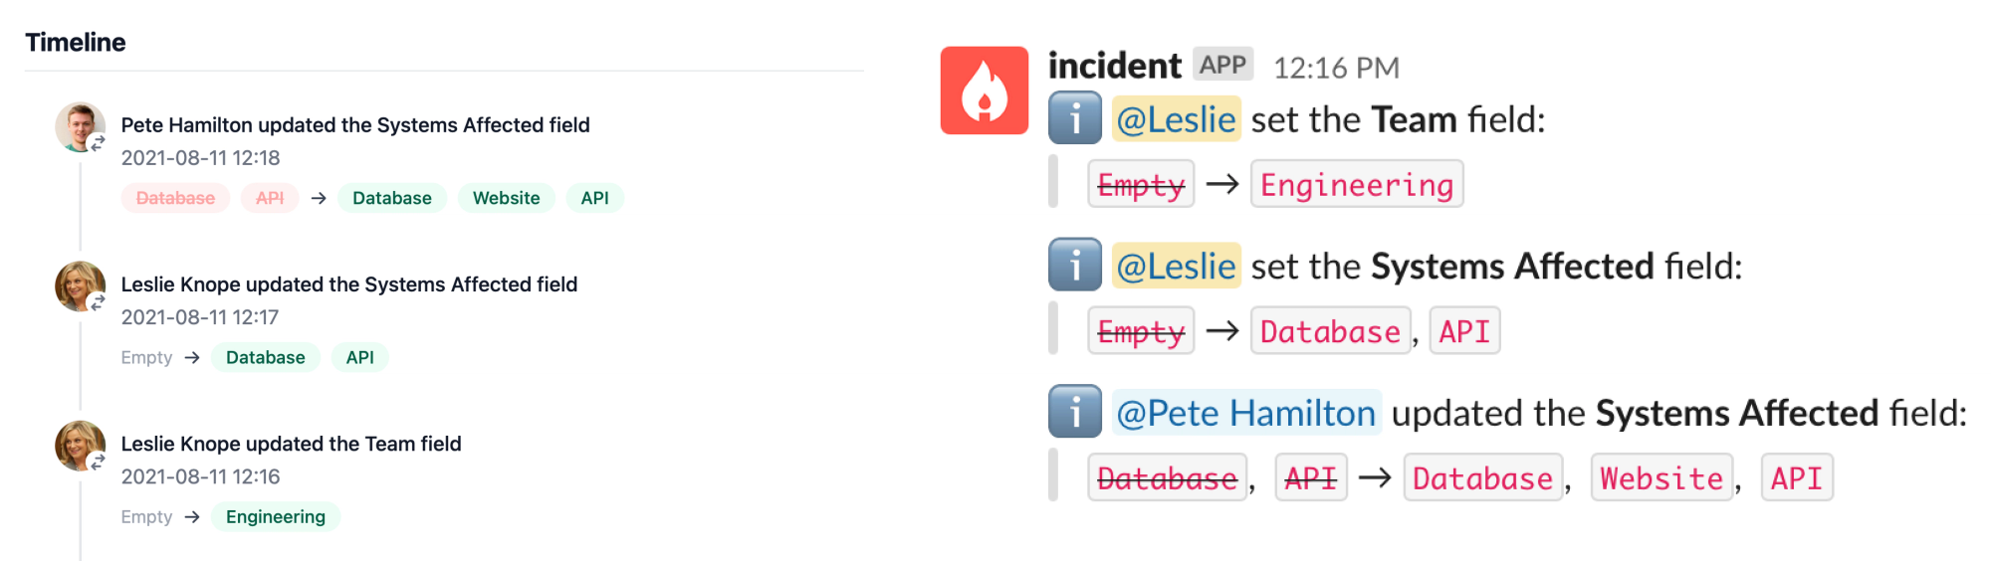Click the green Database tag under Leslie's update
The height and width of the screenshot is (561, 1991).
[x=266, y=357]
